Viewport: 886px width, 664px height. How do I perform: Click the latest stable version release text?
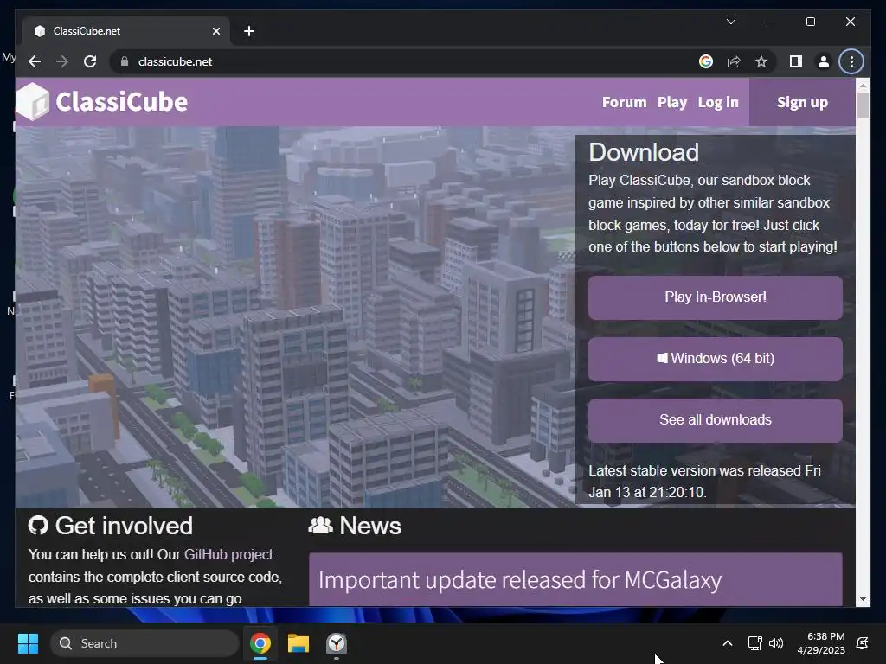(x=704, y=482)
